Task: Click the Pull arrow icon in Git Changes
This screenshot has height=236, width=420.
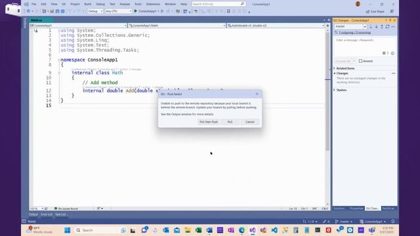Action: 376,26
